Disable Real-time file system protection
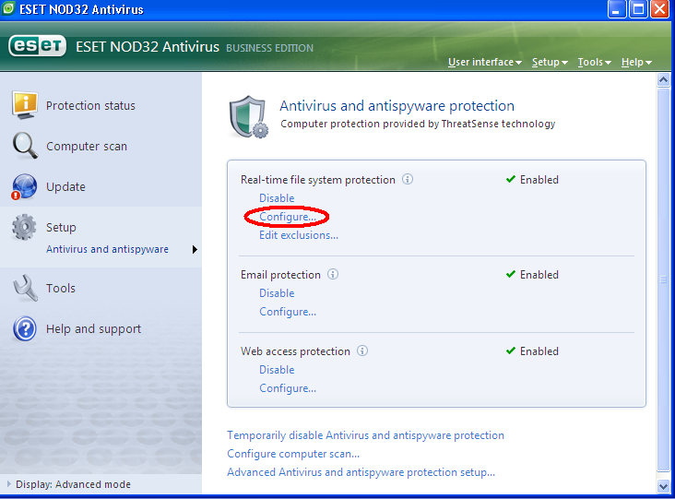675x499 pixels. pos(277,198)
